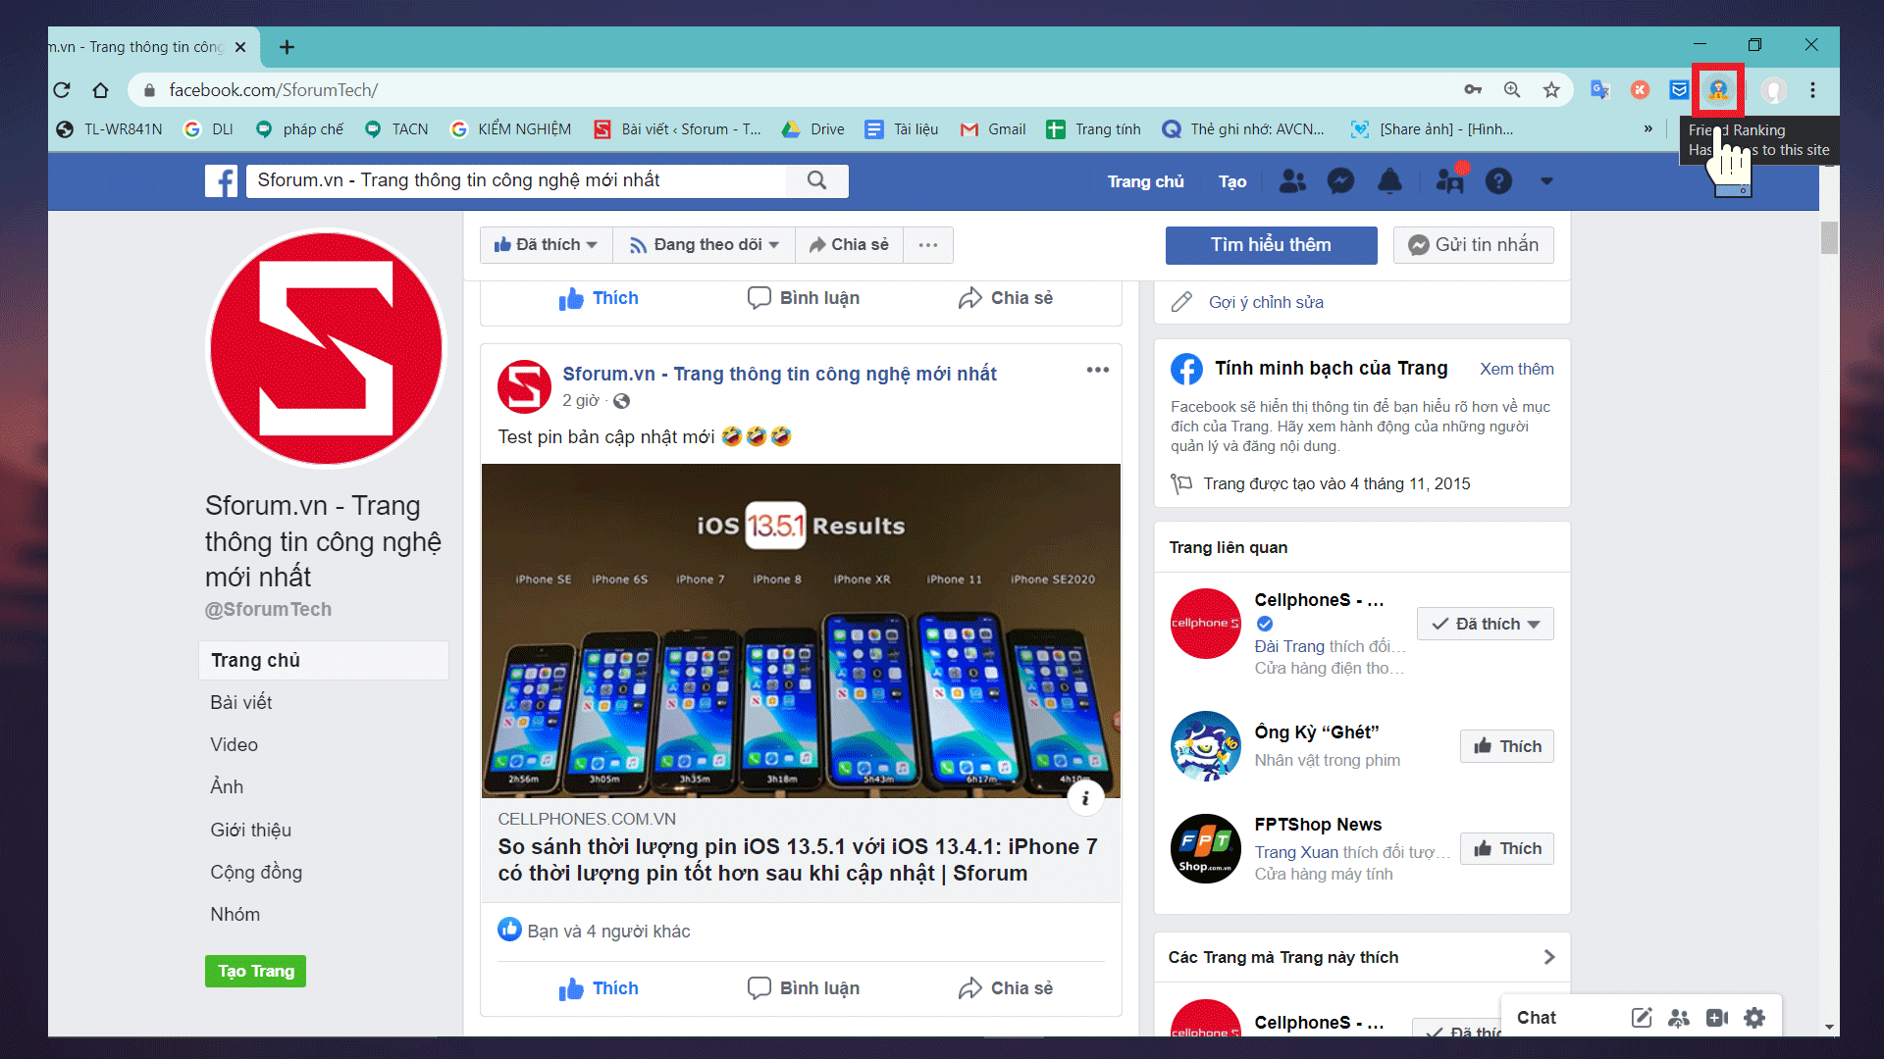
Task: Click the Gửi tin nhắn button
Action: coord(1473,245)
